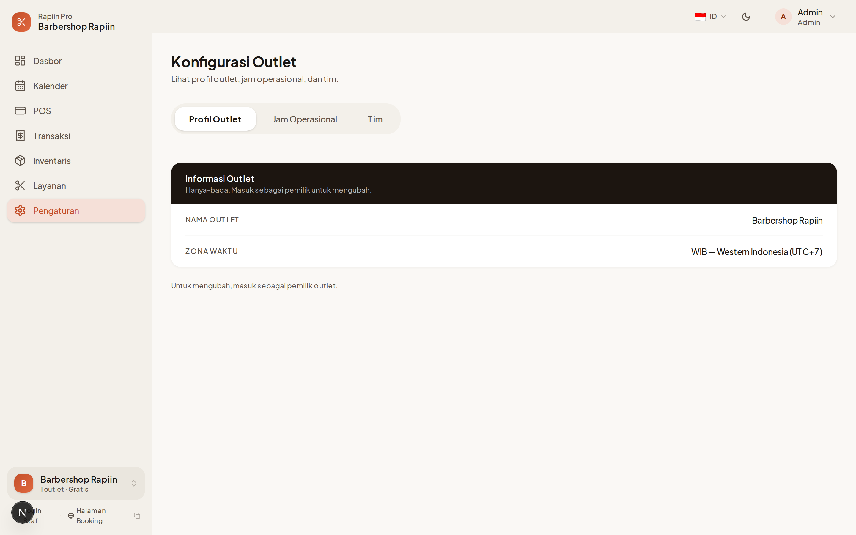Go to the Kalender calendar icon
This screenshot has width=856, height=535.
click(x=20, y=86)
